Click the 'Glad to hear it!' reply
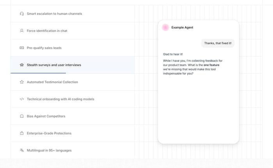 click(x=173, y=54)
